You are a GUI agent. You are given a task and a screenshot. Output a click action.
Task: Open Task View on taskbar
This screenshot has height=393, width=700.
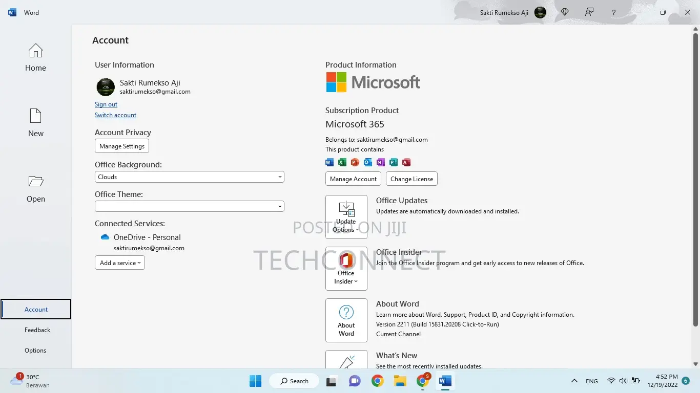(331, 381)
